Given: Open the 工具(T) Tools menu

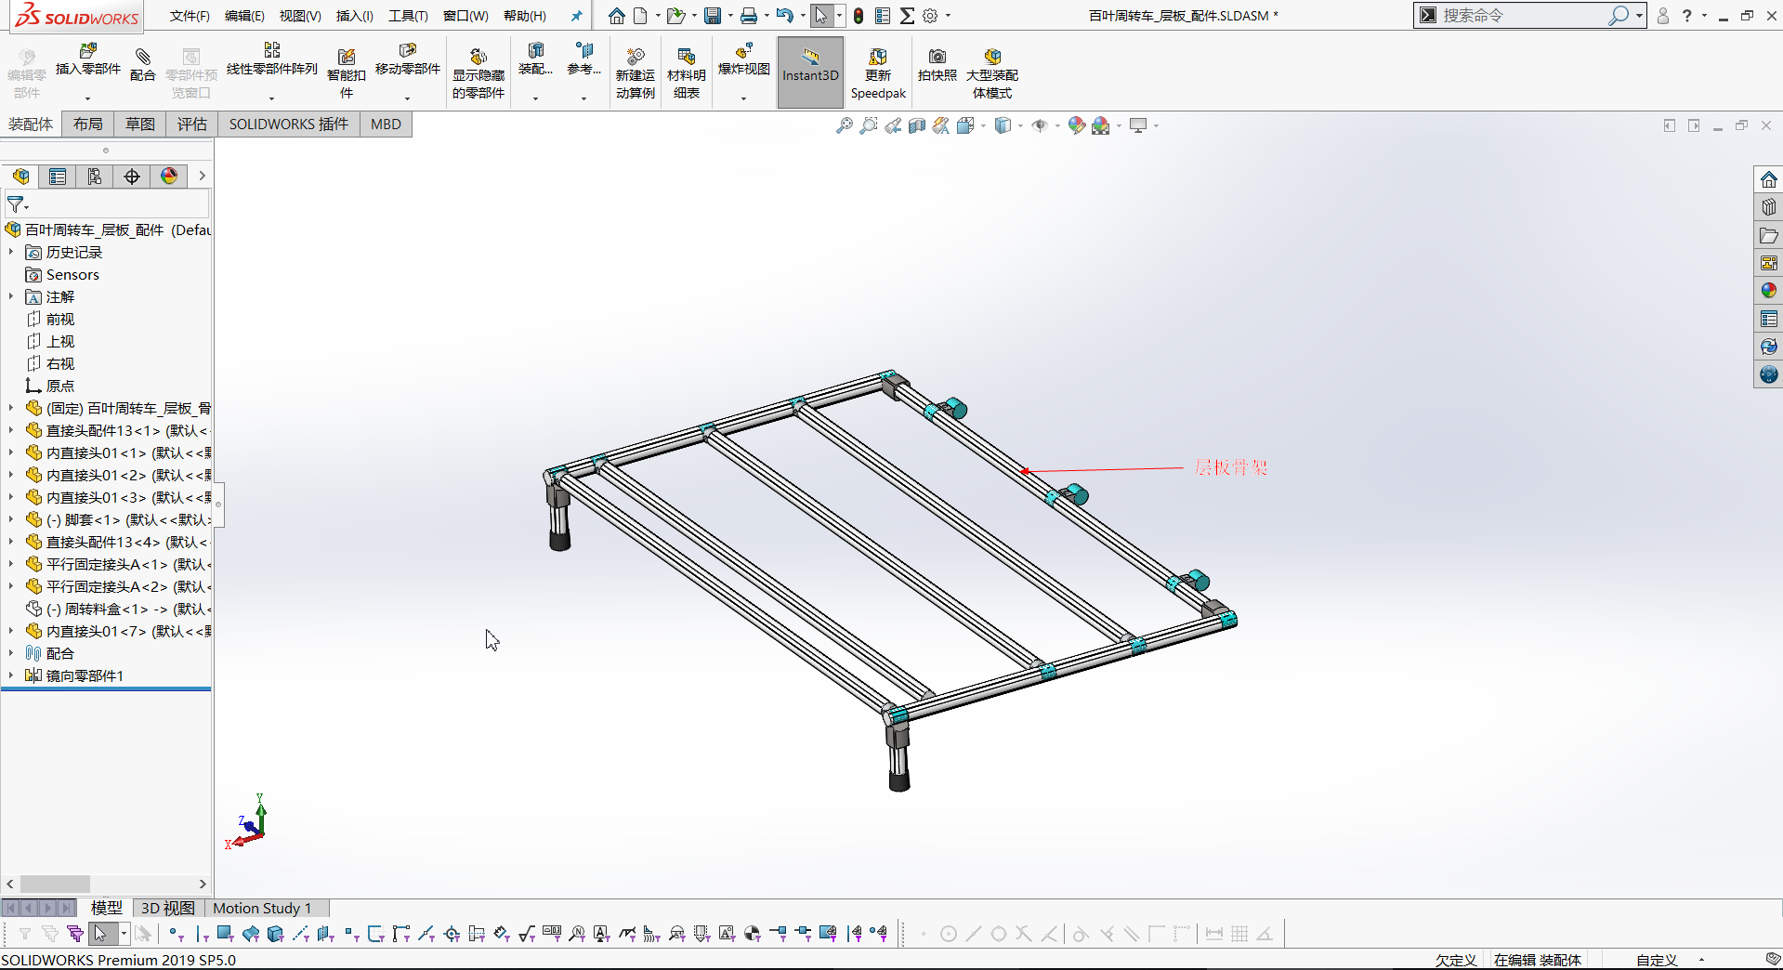Looking at the screenshot, I should coord(408,16).
